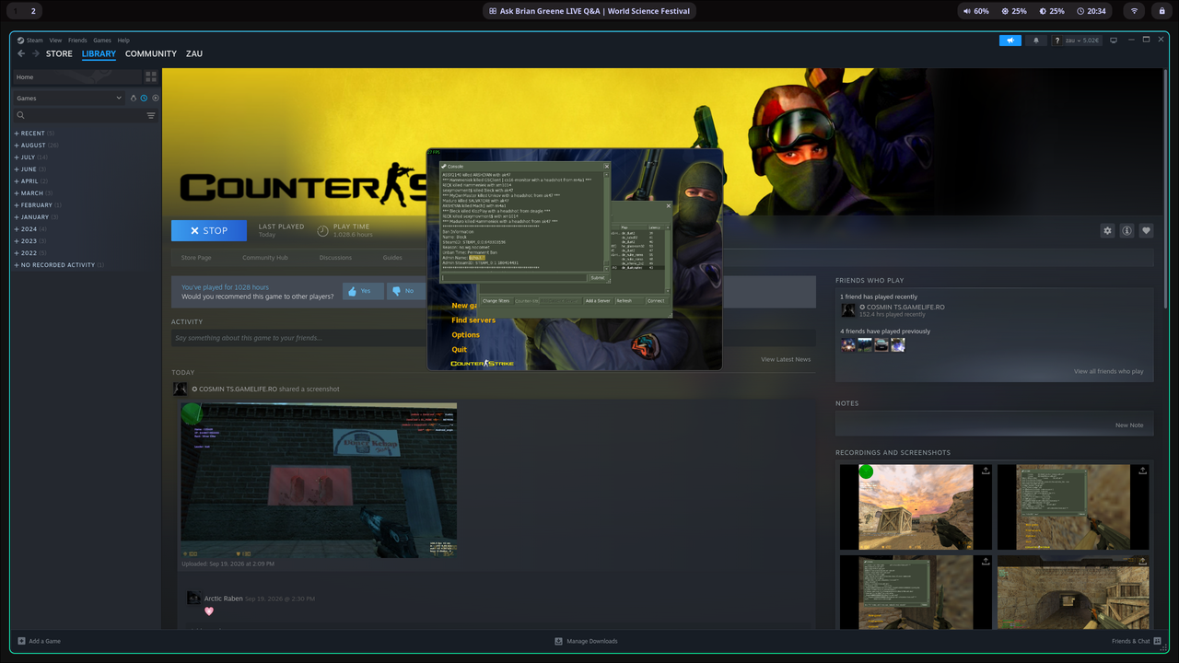Expand the MARCH group
This screenshot has width=1179, height=663.
33,193
